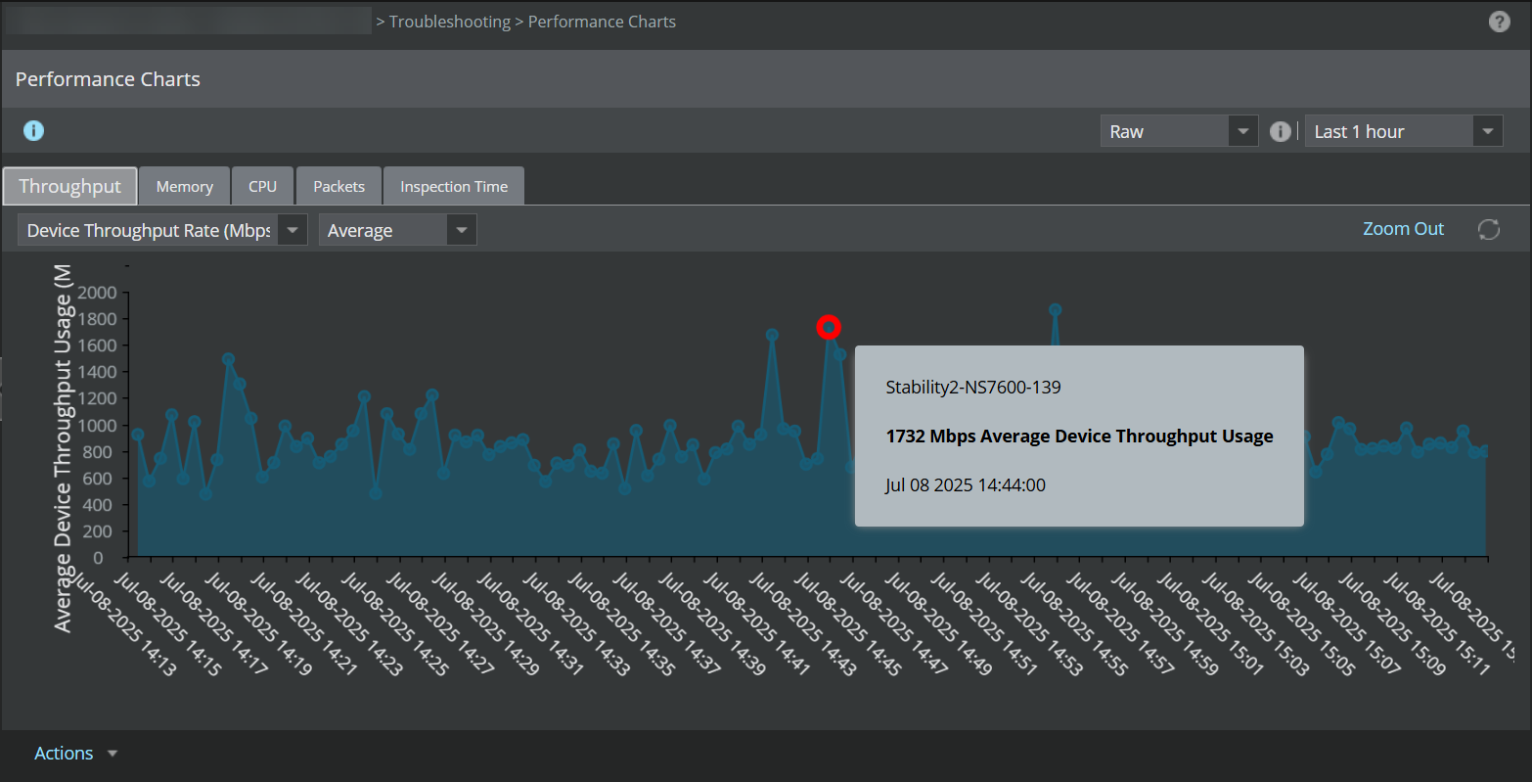Click the Performance Charts panel heading
Image resolution: width=1532 pixels, height=782 pixels.
[108, 79]
